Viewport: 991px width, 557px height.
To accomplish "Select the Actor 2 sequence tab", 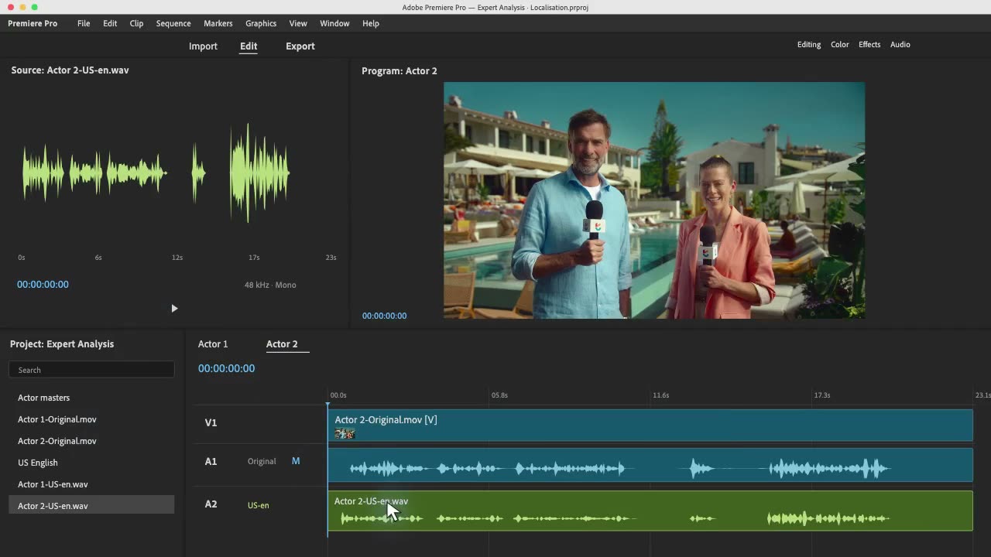I will click(x=282, y=344).
